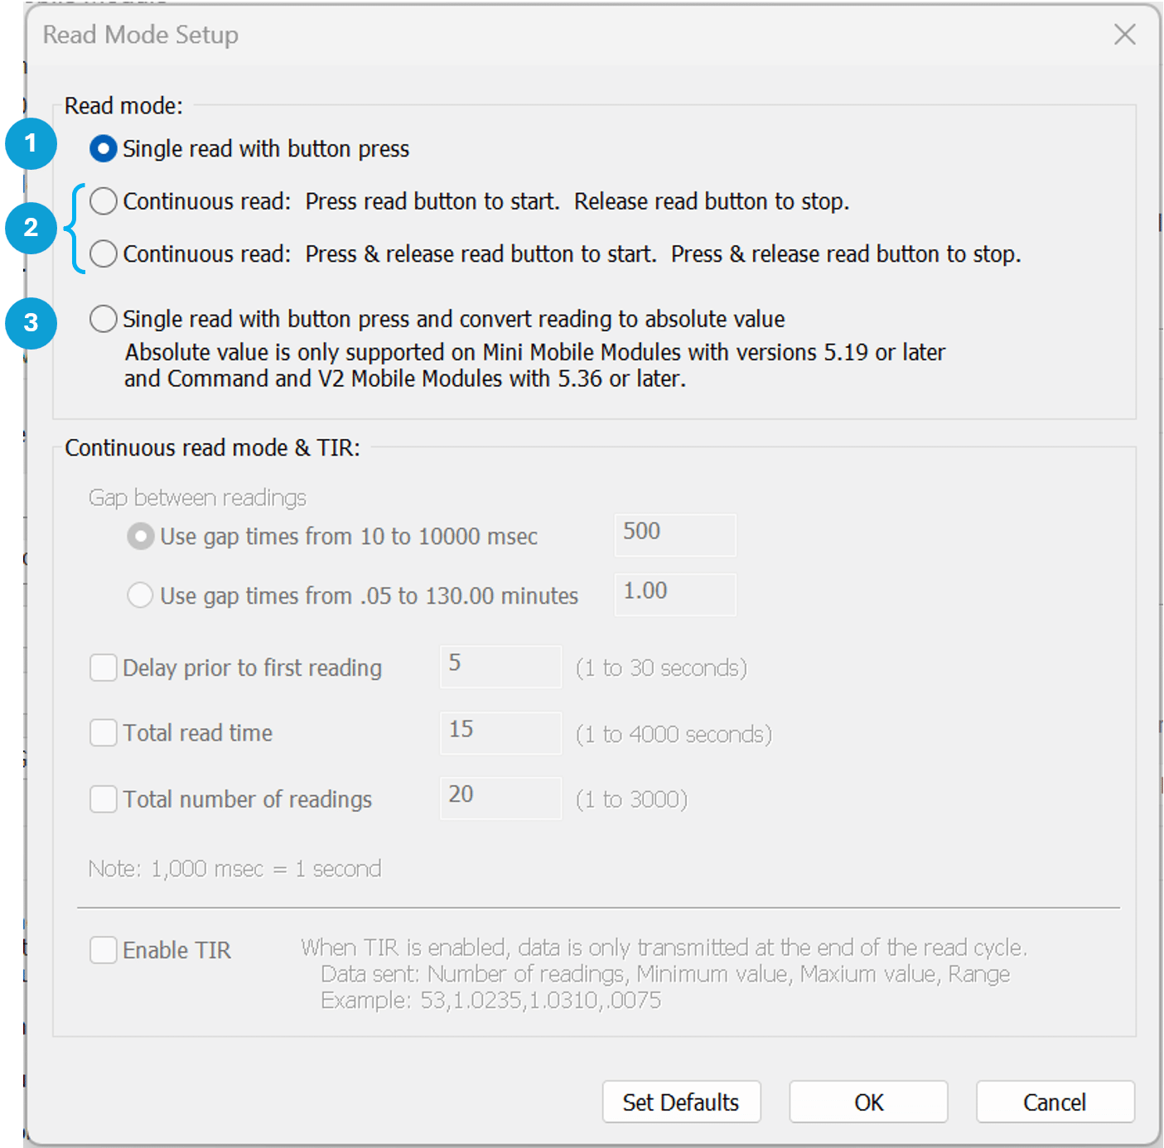1164x1148 pixels.
Task: Click the 'Absolute value is only supported' note line
Action: pyautogui.click(x=535, y=353)
